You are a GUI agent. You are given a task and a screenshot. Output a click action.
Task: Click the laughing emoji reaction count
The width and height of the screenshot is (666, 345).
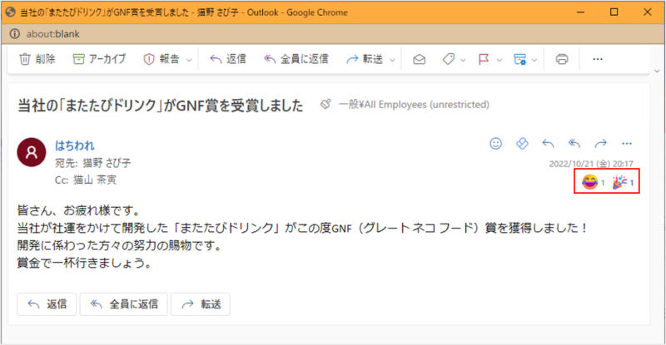click(593, 182)
